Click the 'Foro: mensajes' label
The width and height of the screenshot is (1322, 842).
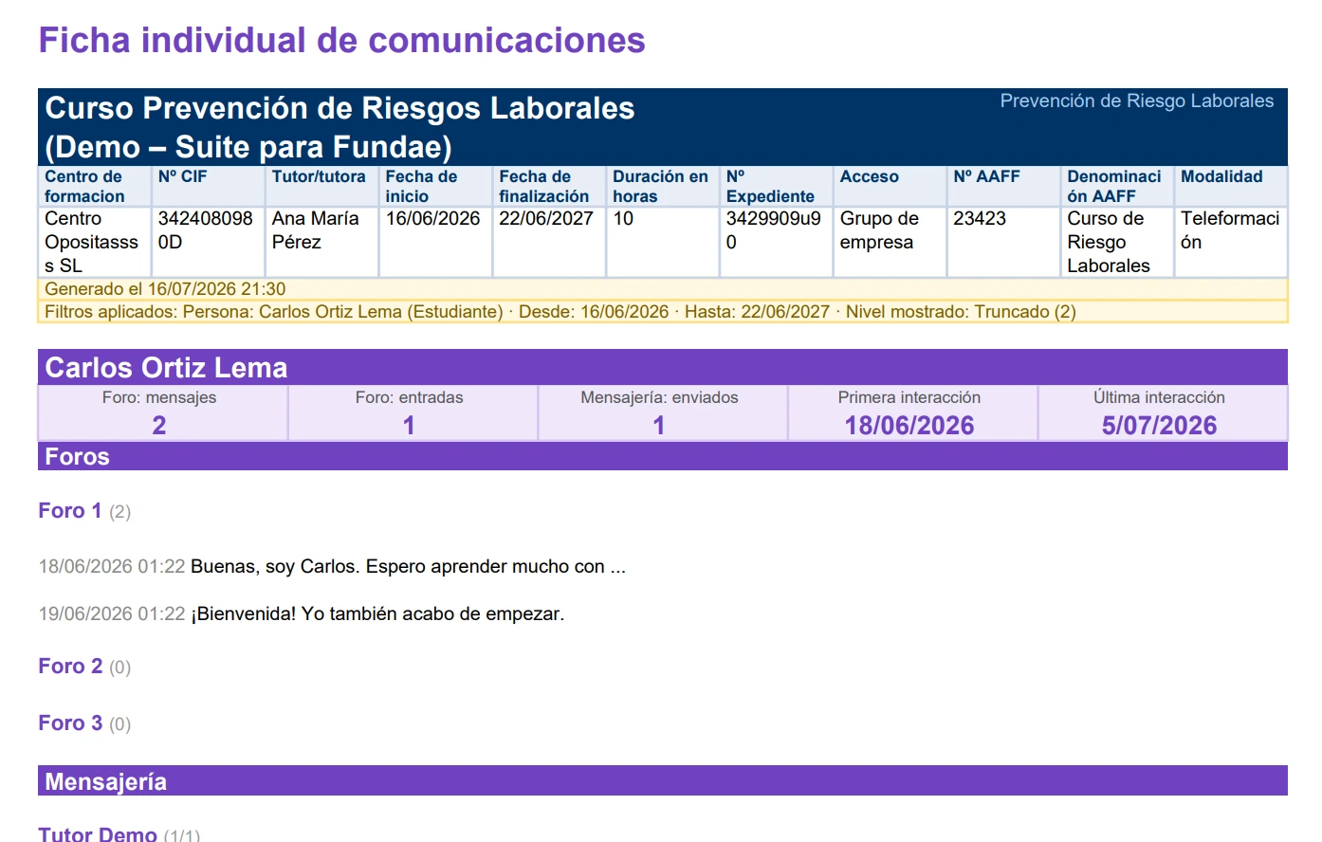point(159,397)
